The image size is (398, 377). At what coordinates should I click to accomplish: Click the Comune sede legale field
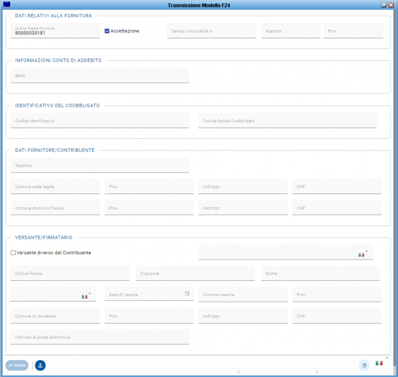(55, 187)
